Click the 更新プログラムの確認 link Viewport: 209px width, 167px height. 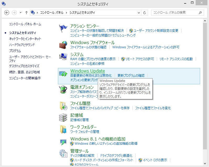[131, 75]
